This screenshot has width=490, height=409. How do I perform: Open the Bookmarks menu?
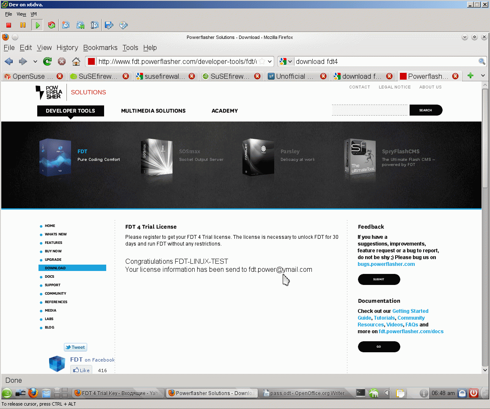click(x=100, y=47)
